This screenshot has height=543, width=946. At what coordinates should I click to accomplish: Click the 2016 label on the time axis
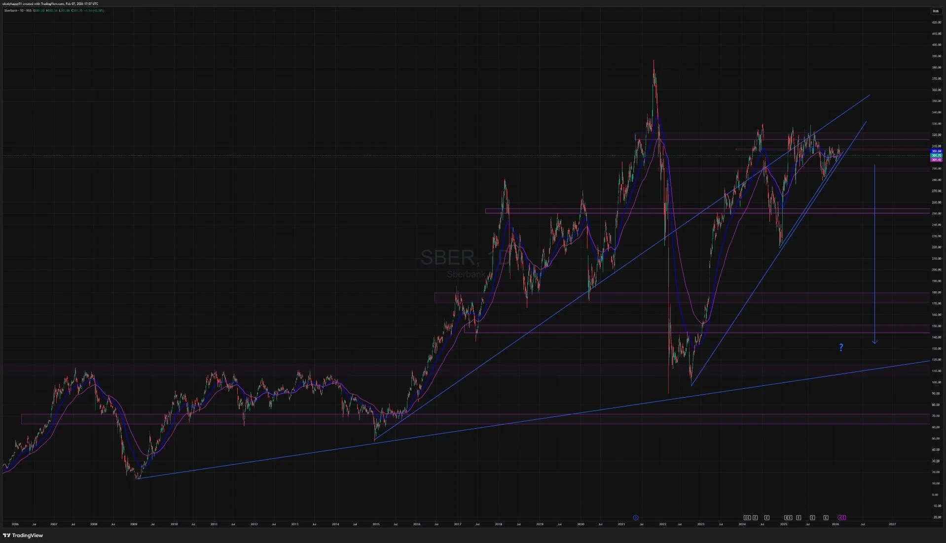coord(416,524)
